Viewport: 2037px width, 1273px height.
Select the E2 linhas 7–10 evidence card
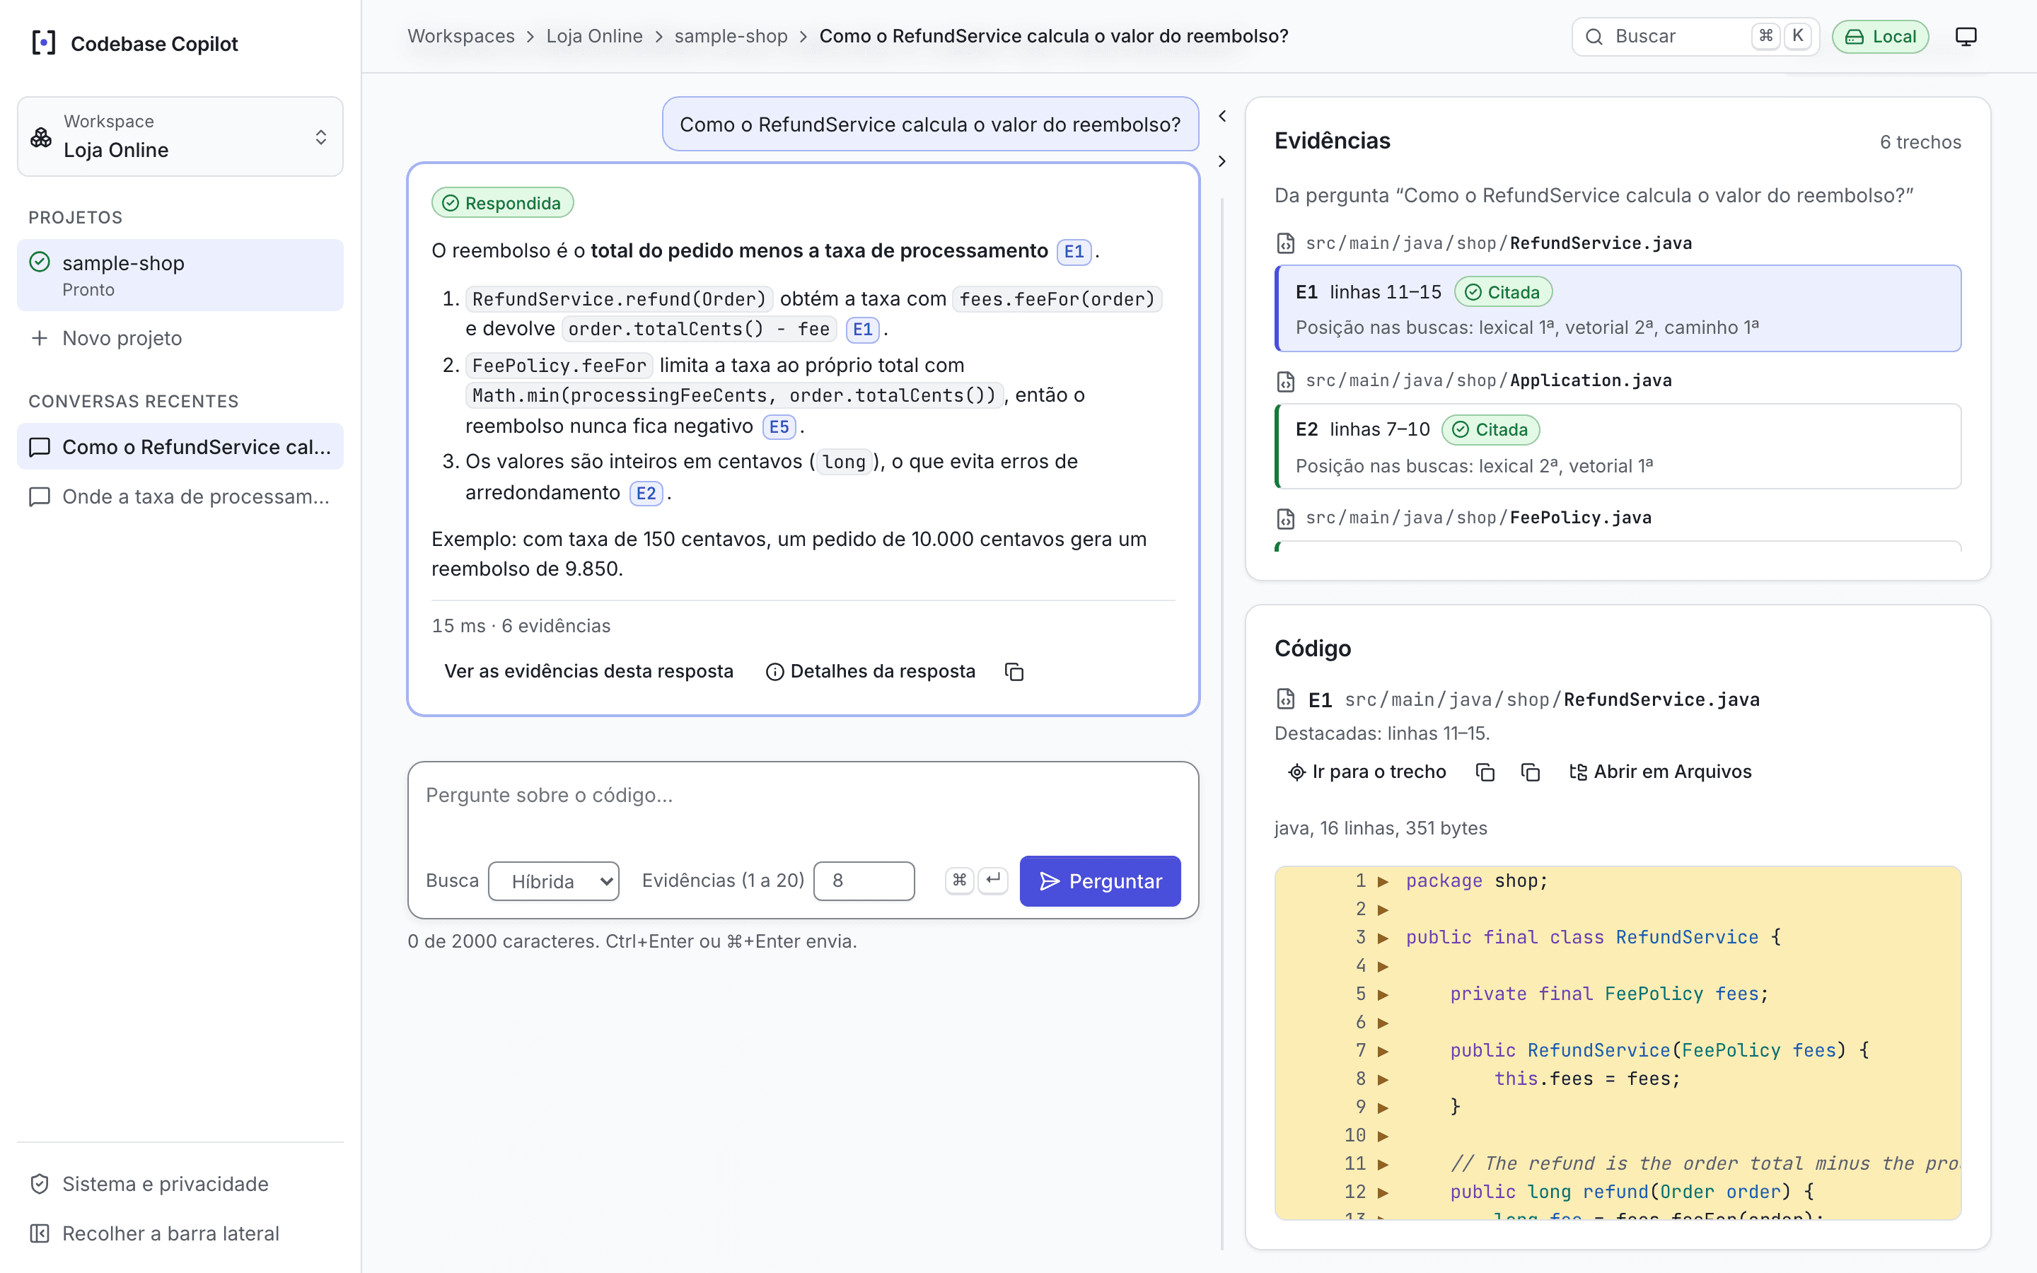click(1617, 446)
